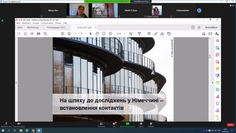Go to next page with down arrow
Viewport: 236px width, 133px height.
point(69,34)
